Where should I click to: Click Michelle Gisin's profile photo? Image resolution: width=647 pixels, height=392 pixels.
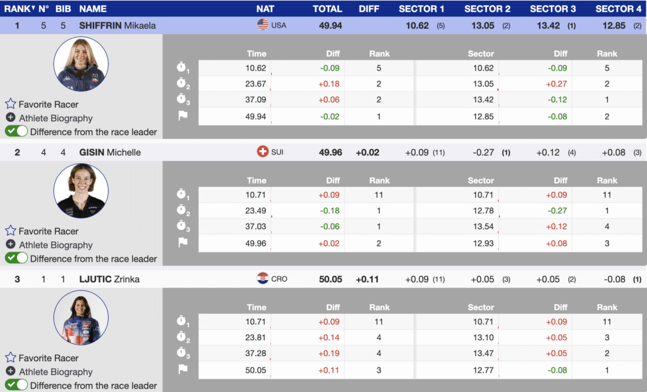click(81, 191)
